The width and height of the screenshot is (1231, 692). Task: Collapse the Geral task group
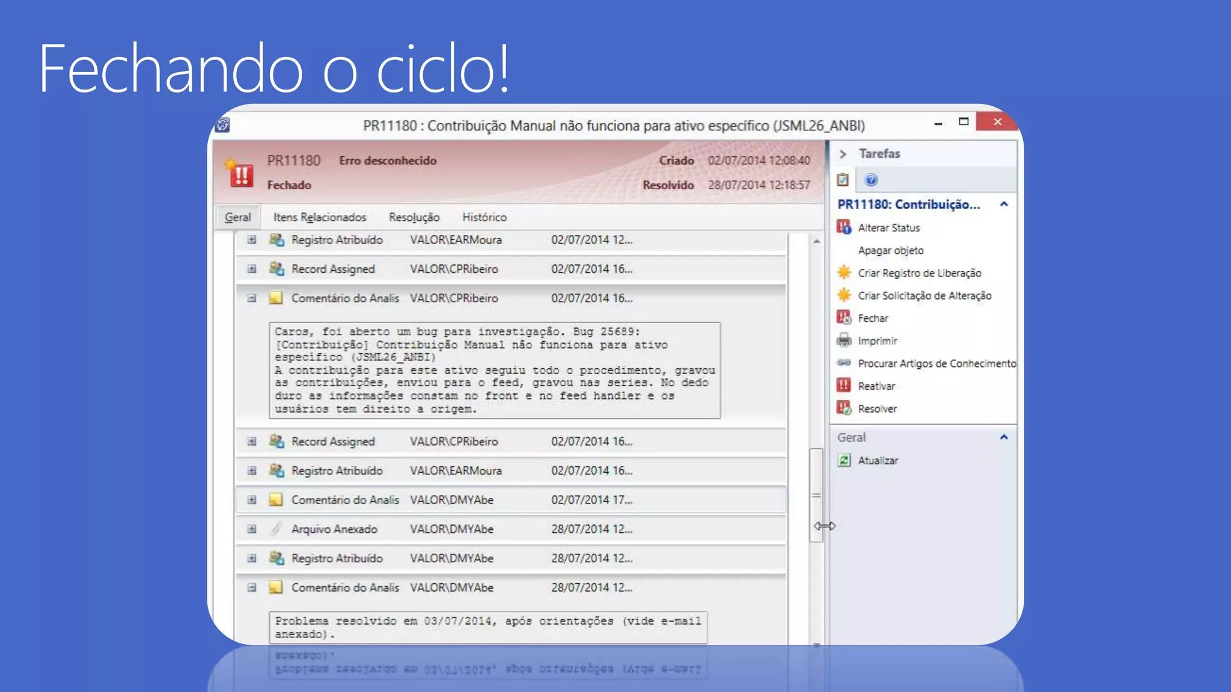(1004, 437)
